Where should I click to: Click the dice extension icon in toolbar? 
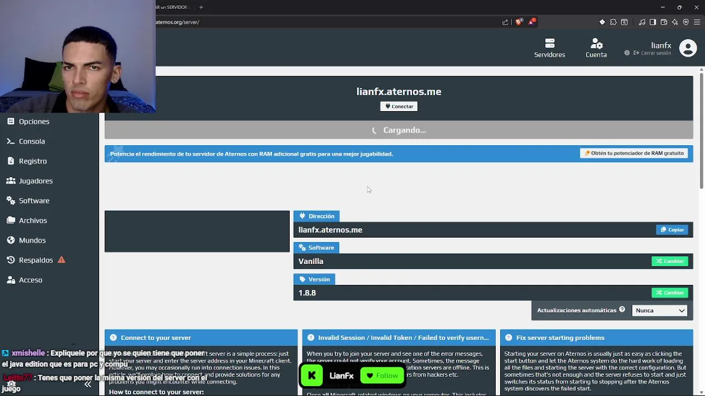tap(602, 22)
